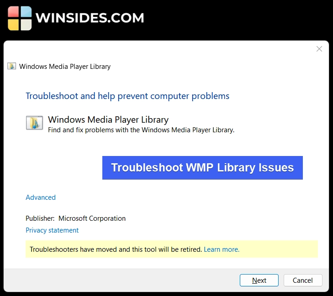Image resolution: width=333 pixels, height=296 pixels.
Task: Open the Advanced options link
Action: [41, 197]
